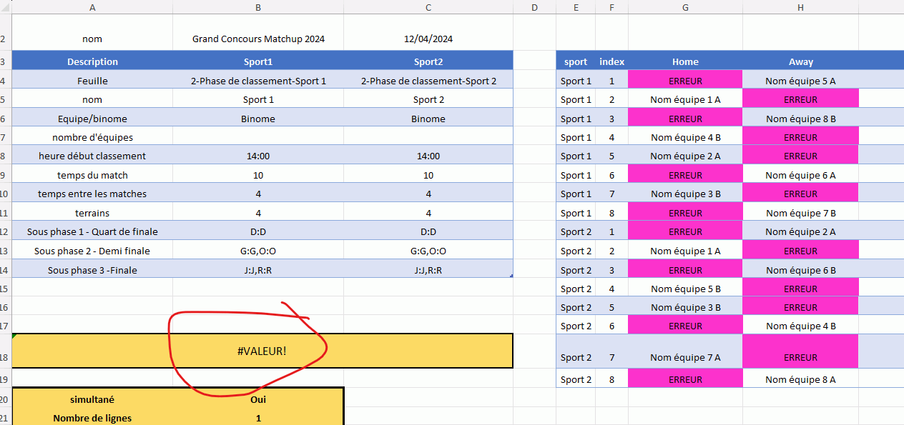The image size is (904, 425).
Task: Click the Away column header cell
Action: coord(800,61)
